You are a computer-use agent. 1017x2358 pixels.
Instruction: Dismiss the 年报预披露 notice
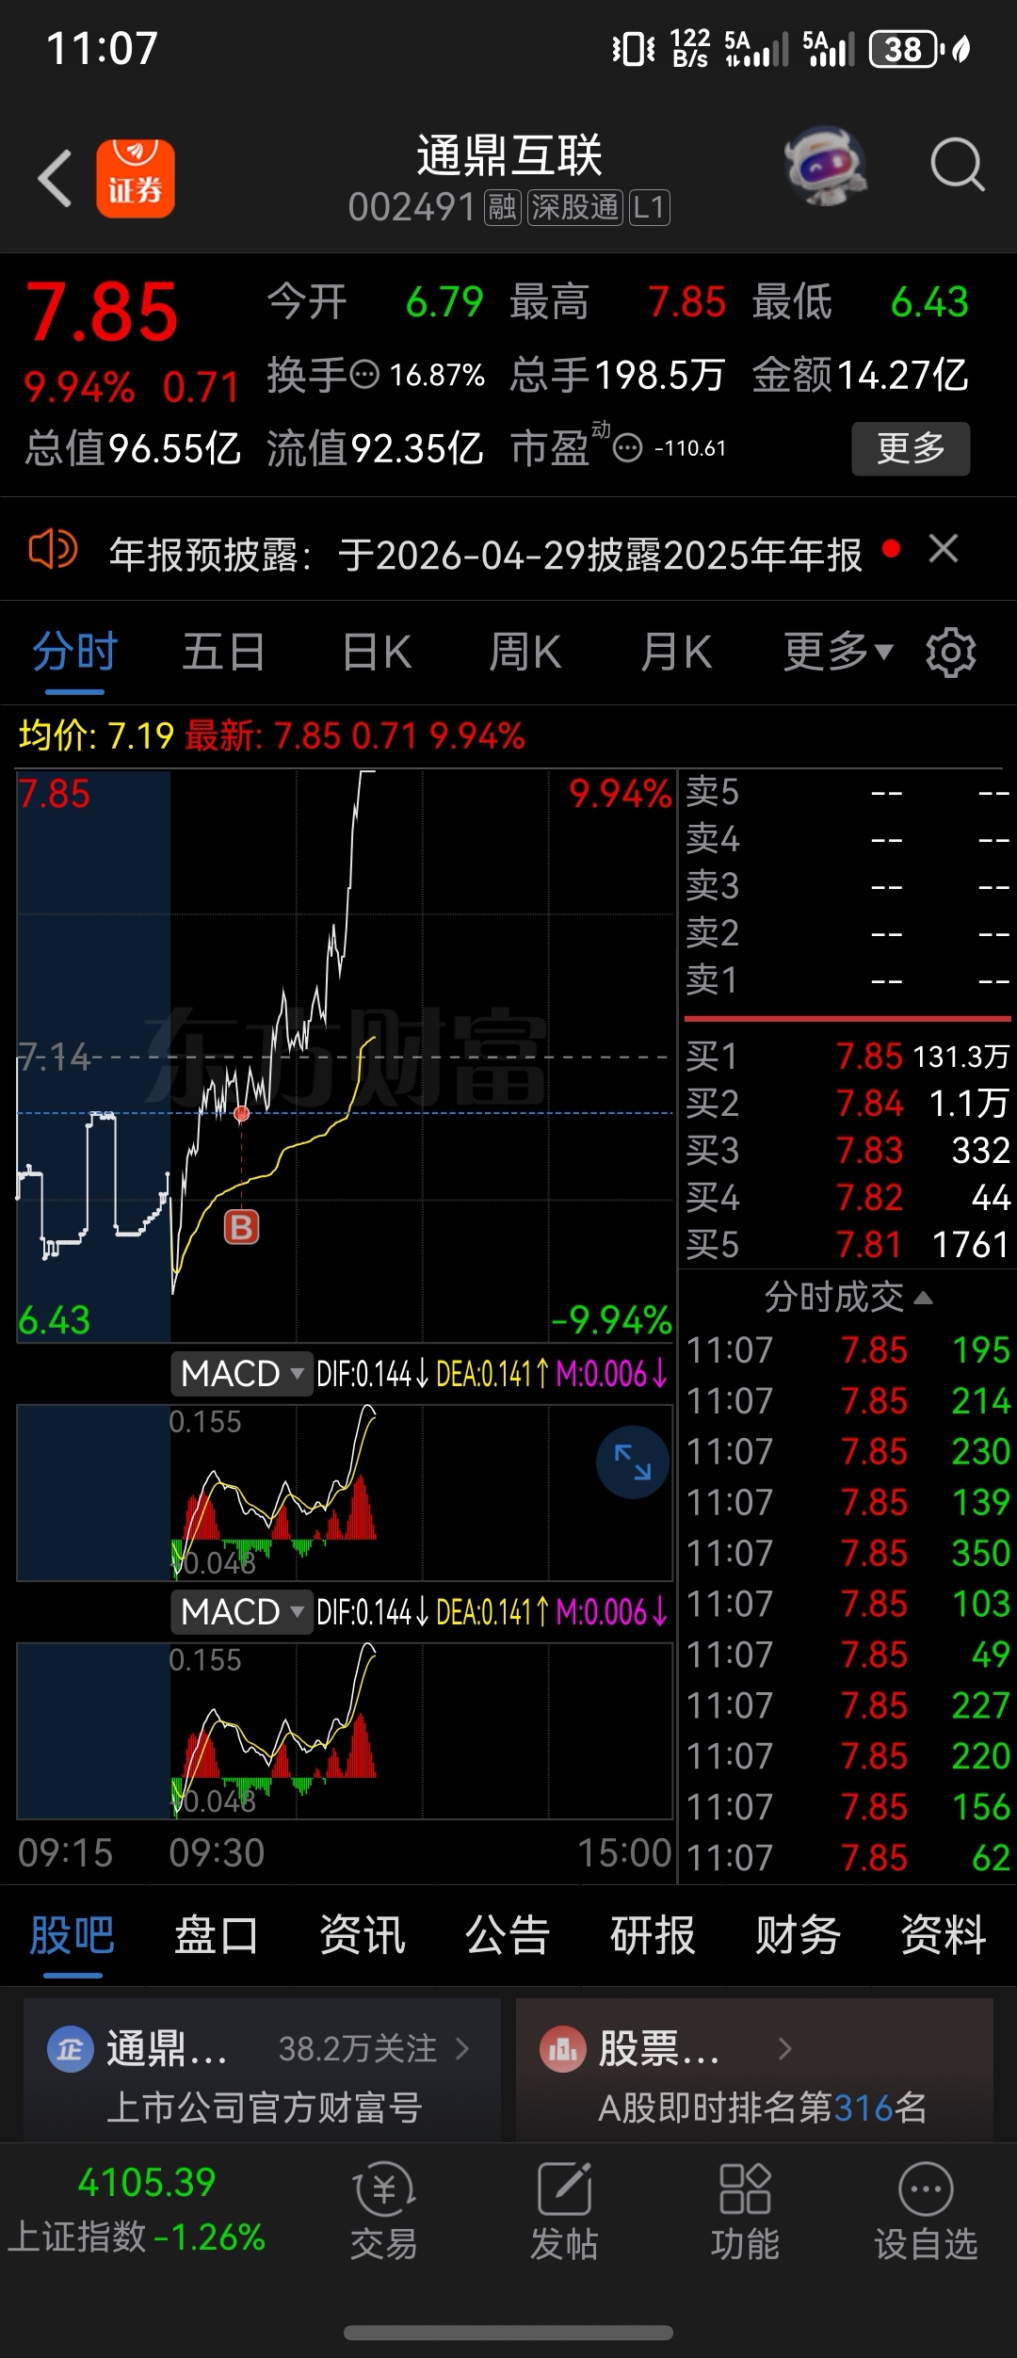pyautogui.click(x=944, y=548)
